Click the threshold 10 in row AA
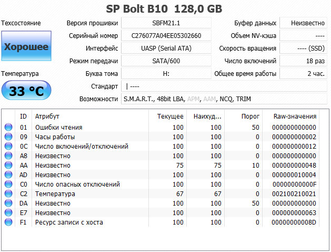This screenshot has height=252, width=331. pos(255,166)
